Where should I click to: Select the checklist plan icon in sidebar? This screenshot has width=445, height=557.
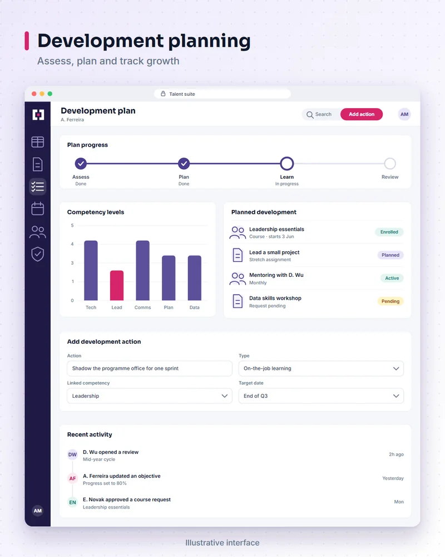pos(38,187)
